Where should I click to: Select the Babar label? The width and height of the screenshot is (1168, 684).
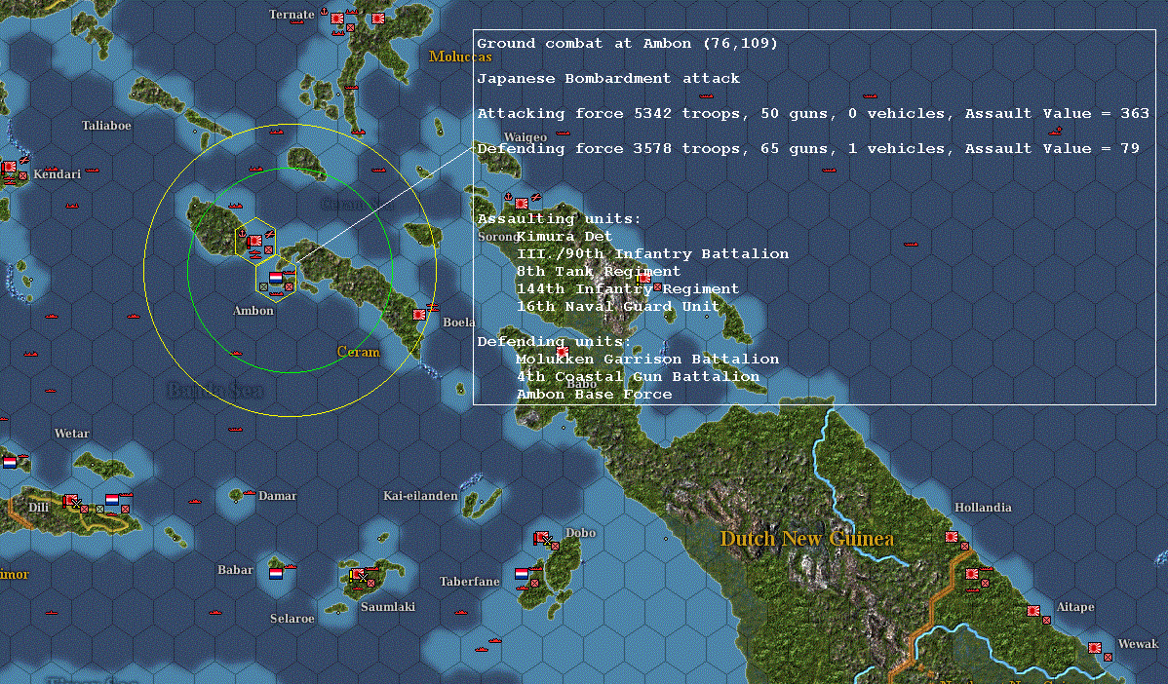click(x=235, y=569)
